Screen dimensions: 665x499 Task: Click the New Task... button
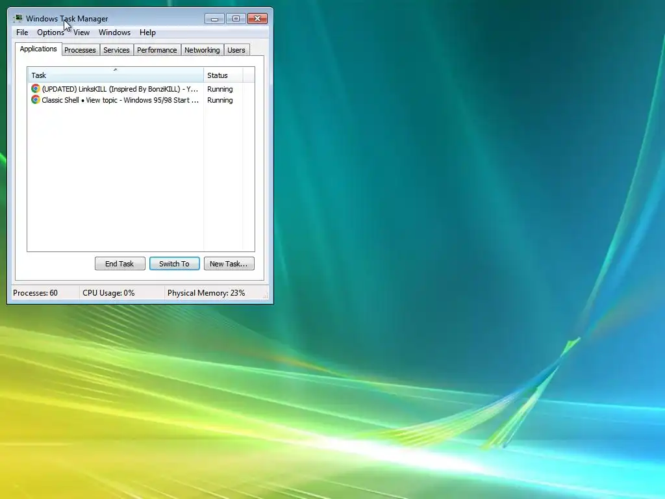pos(229,264)
